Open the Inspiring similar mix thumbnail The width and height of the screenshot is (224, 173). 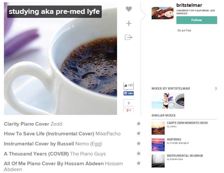pos(158,145)
